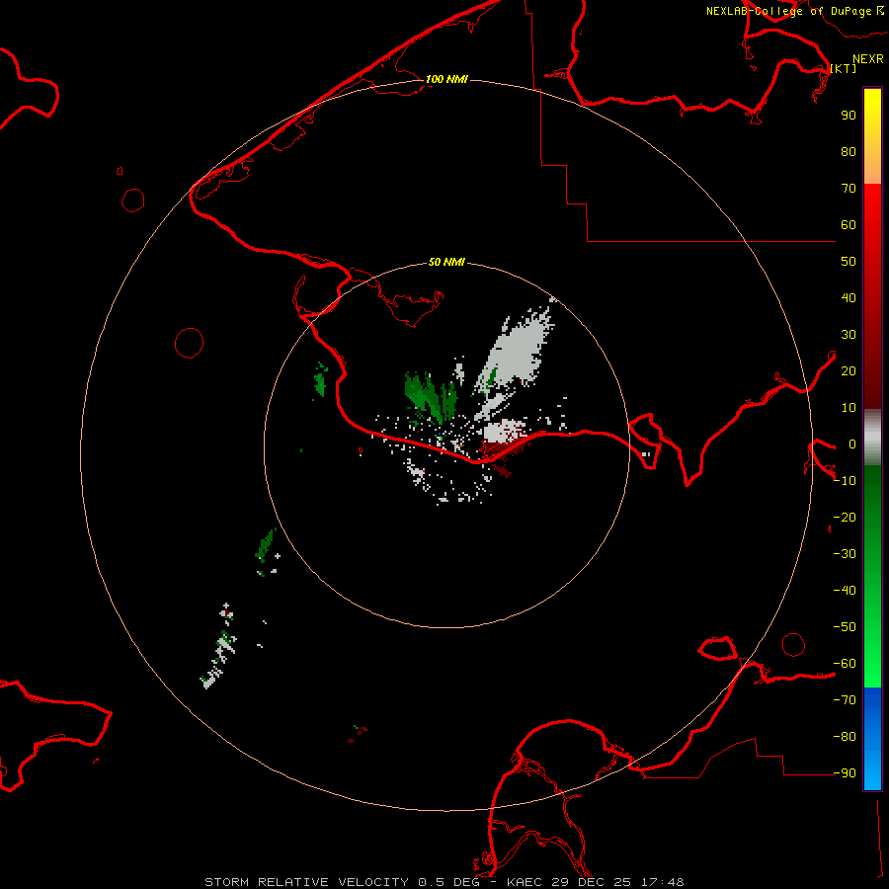Click the -40 value on the color scale

[x=845, y=591]
